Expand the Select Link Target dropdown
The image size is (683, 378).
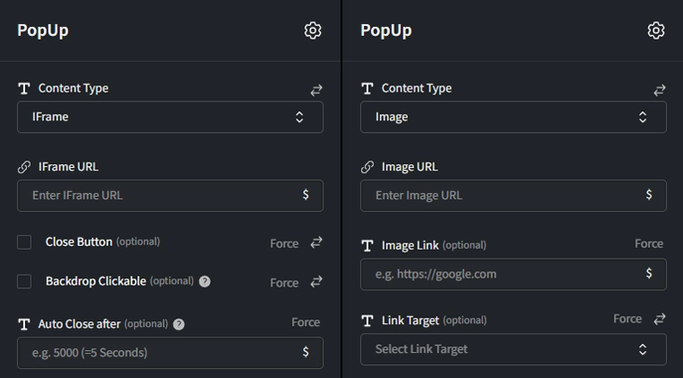tap(513, 349)
